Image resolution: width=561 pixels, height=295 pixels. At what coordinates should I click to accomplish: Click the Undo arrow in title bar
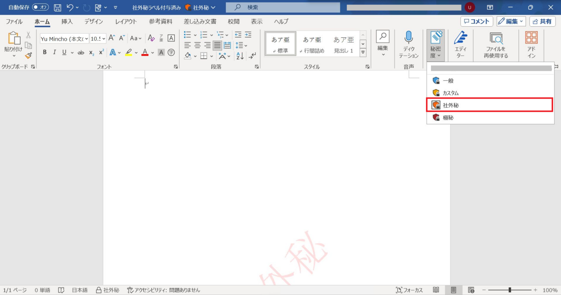click(x=70, y=7)
